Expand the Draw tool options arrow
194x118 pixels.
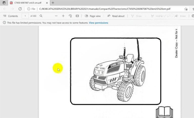point(145,16)
